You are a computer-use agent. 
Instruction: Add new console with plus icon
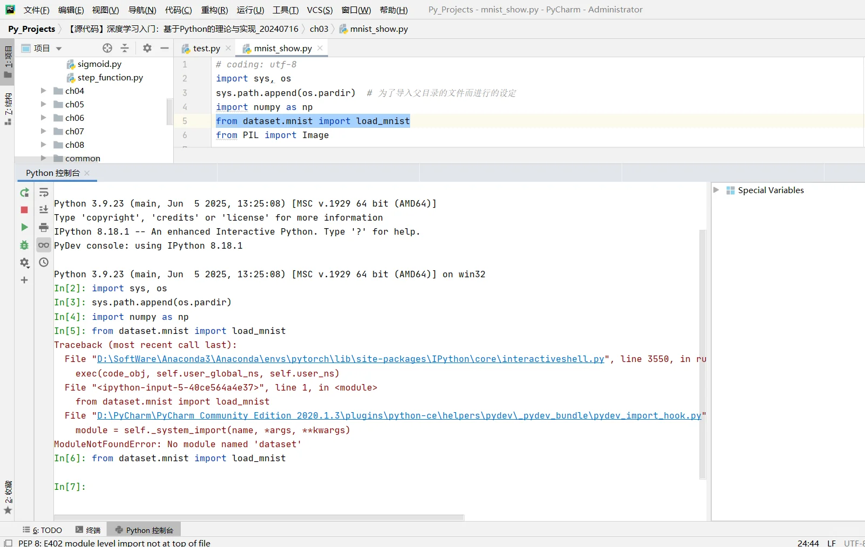[24, 280]
